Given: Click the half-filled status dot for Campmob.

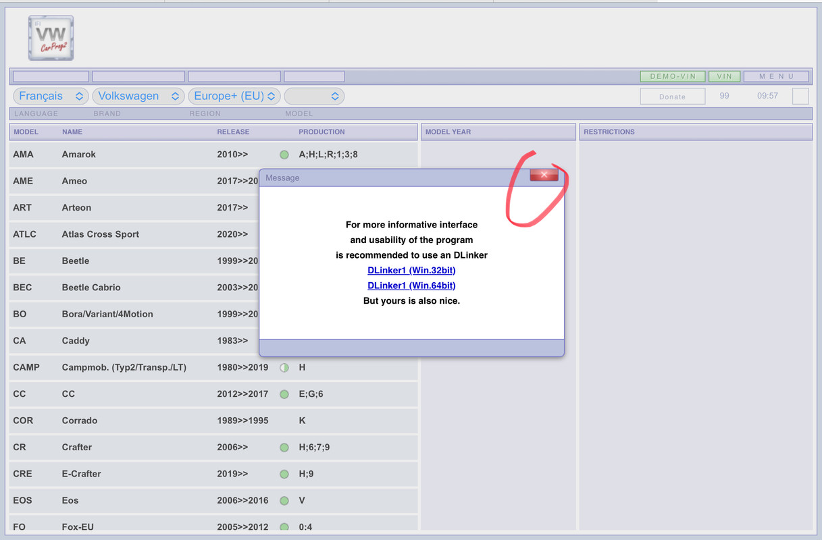Looking at the screenshot, I should pos(284,368).
